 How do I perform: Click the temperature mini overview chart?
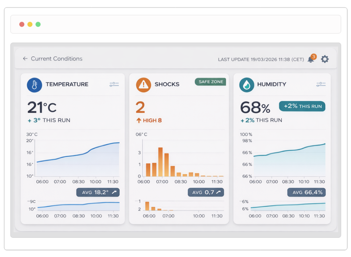78,206
